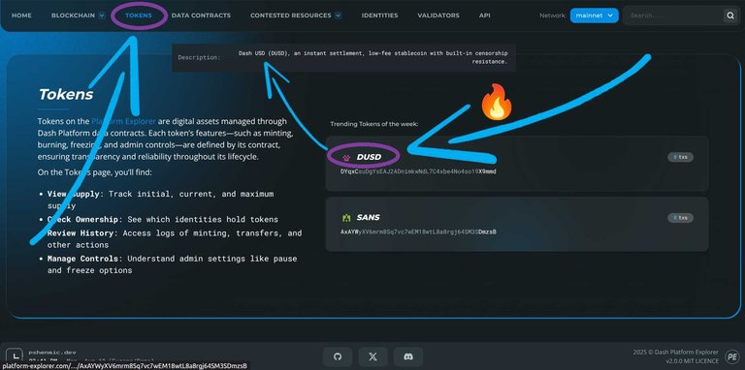Open the X (Twitter) link in the footer
The width and height of the screenshot is (745, 370).
click(x=372, y=356)
